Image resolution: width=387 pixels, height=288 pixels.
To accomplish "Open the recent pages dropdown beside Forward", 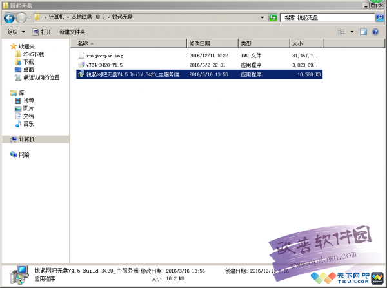I will click(30, 18).
